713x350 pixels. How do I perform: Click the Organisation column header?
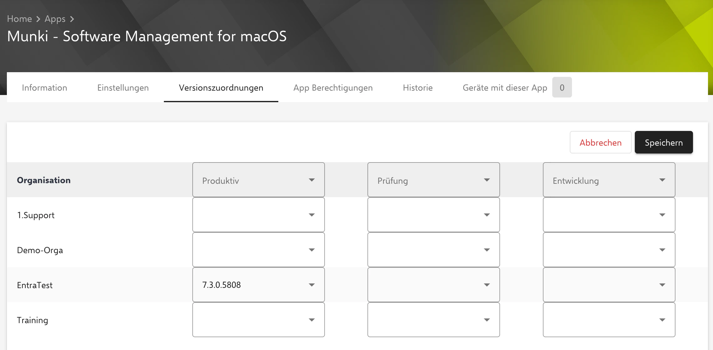(x=44, y=180)
